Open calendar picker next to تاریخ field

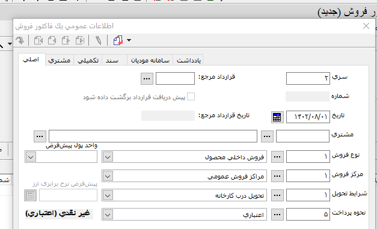click(x=277, y=117)
